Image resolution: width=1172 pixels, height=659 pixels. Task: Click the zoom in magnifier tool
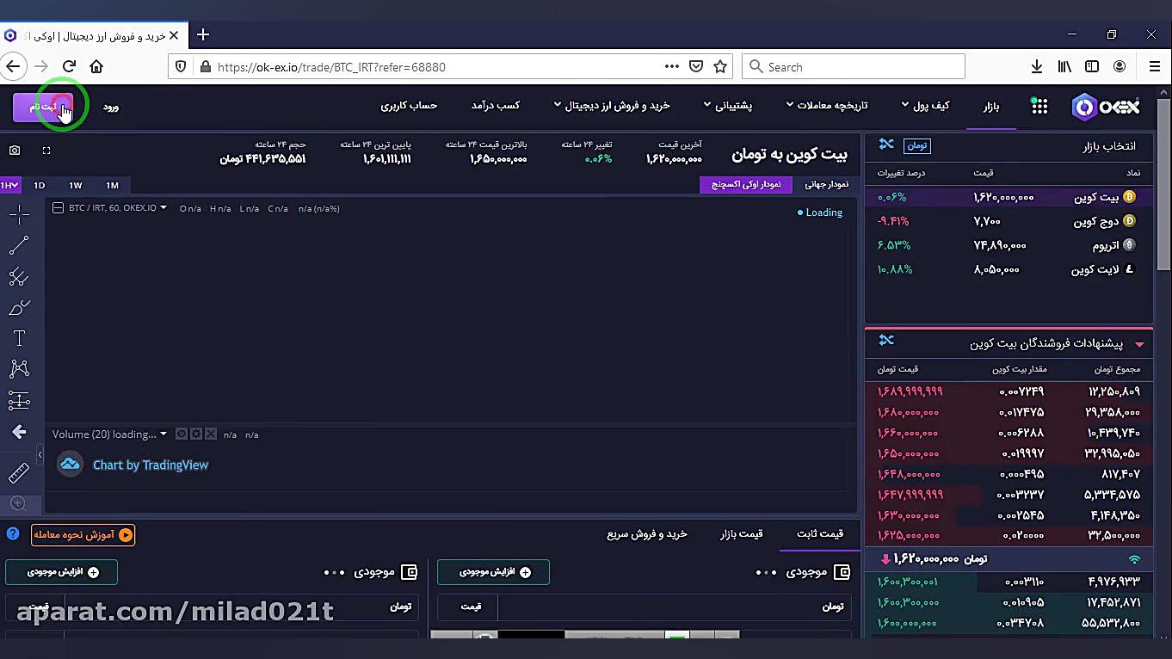click(x=18, y=504)
